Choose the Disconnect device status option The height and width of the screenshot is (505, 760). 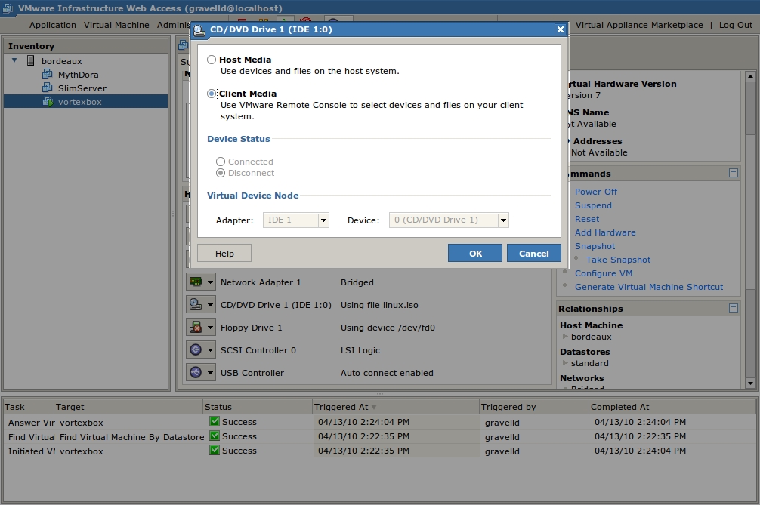[221, 173]
